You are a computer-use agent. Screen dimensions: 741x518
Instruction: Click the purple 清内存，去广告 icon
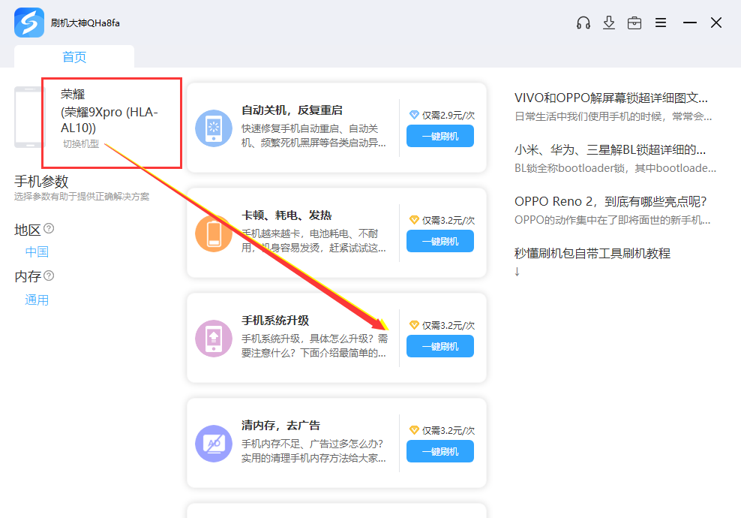214,443
